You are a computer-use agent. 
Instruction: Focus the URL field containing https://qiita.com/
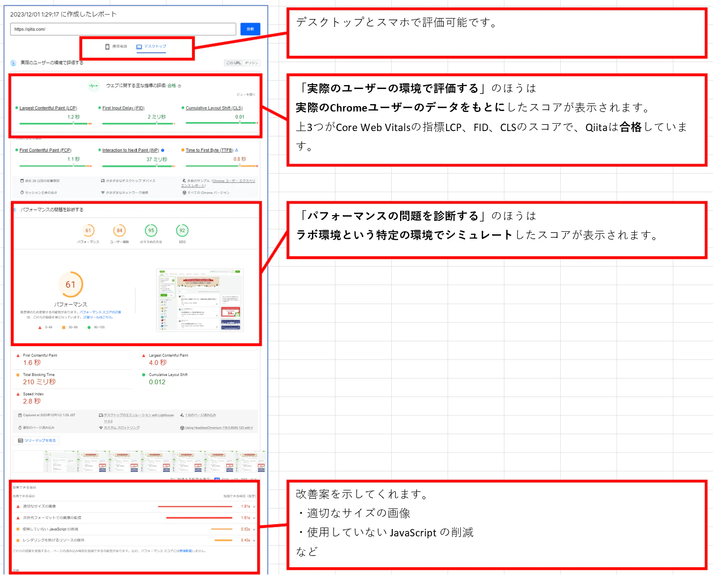click(x=123, y=29)
